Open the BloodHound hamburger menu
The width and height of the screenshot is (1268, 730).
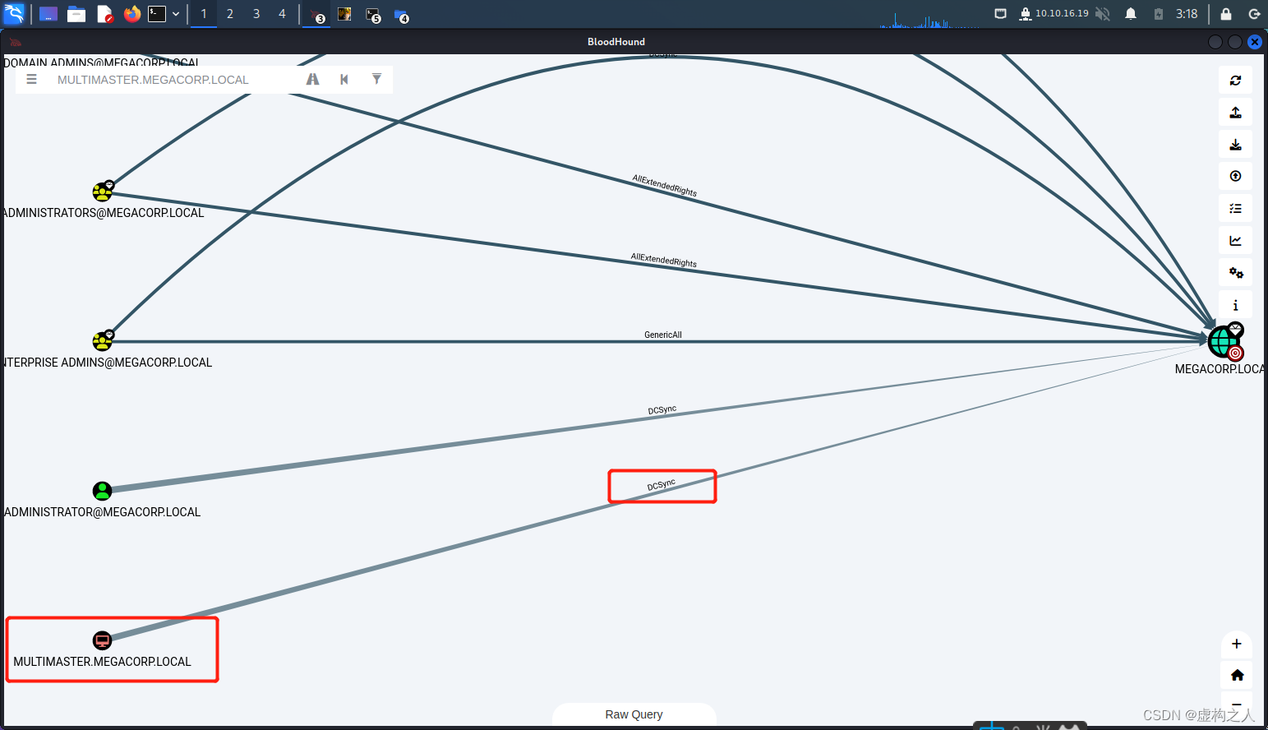pyautogui.click(x=31, y=80)
